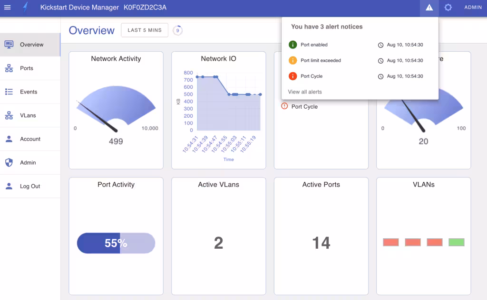Click the alert triangle notifications icon
The height and width of the screenshot is (300, 487).
429,8
